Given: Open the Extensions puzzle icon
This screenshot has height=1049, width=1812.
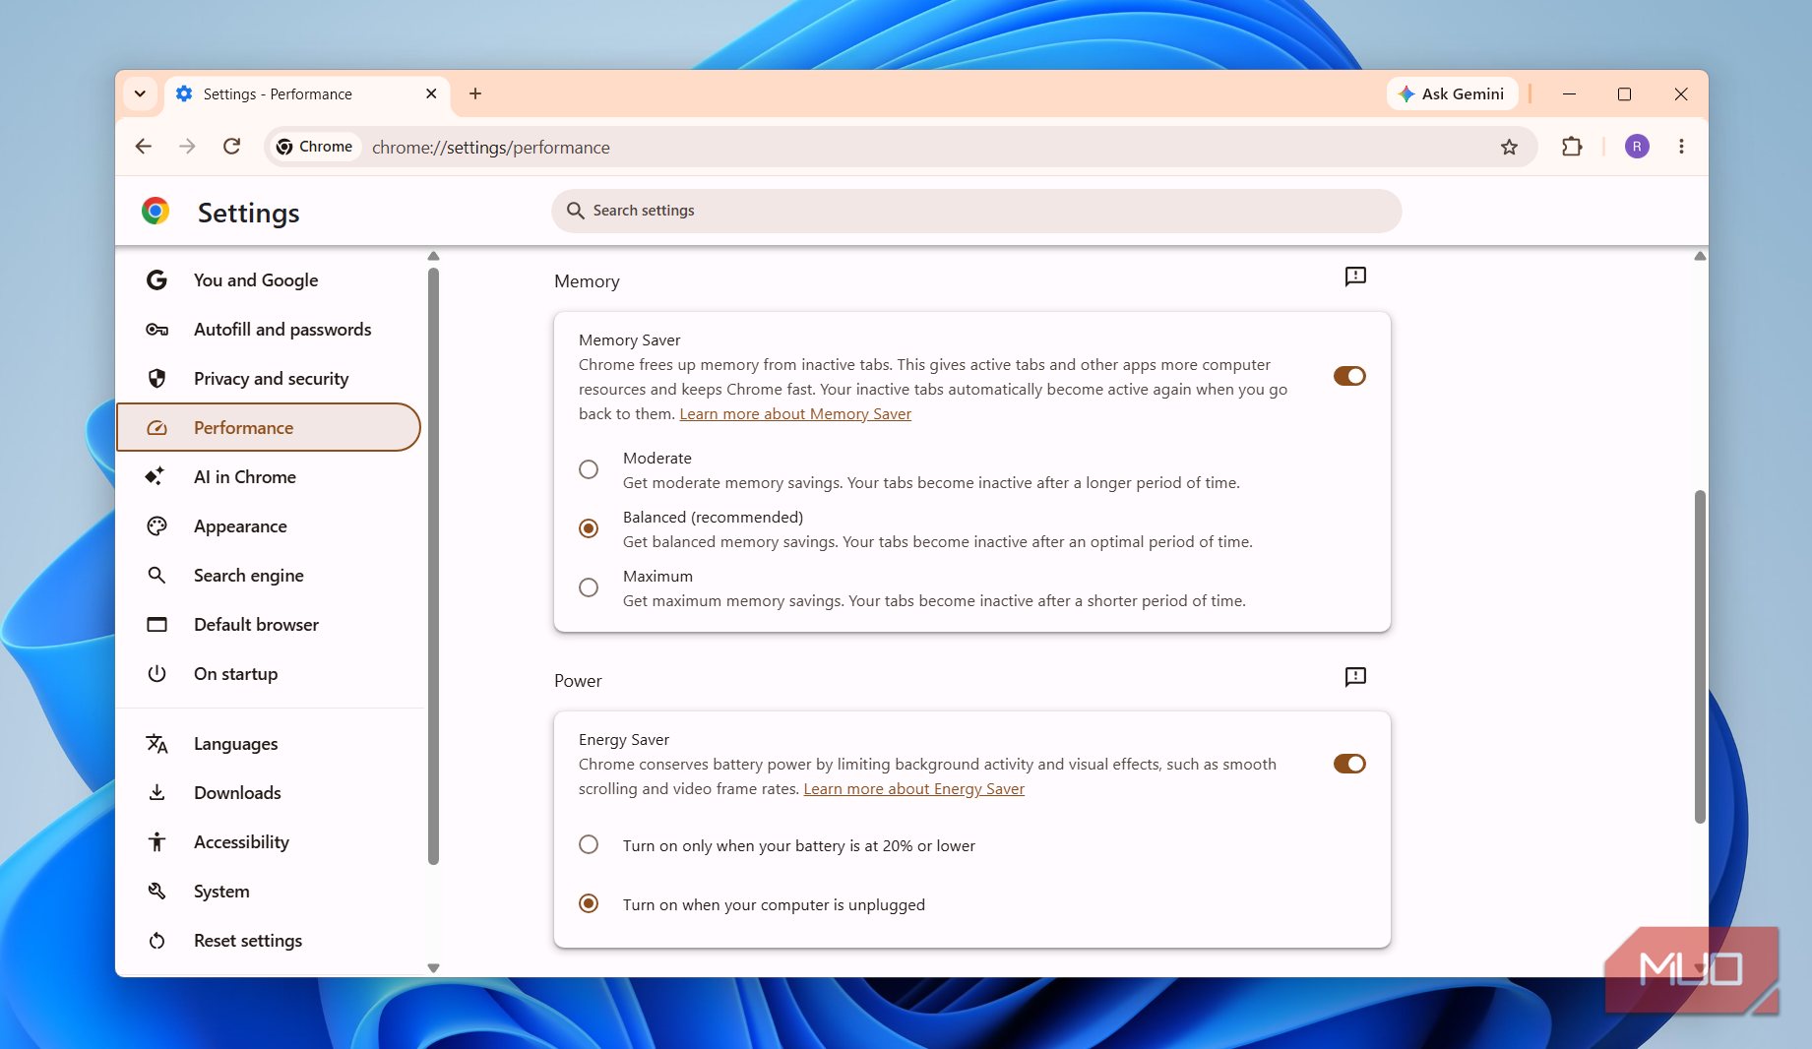Looking at the screenshot, I should click(1572, 147).
